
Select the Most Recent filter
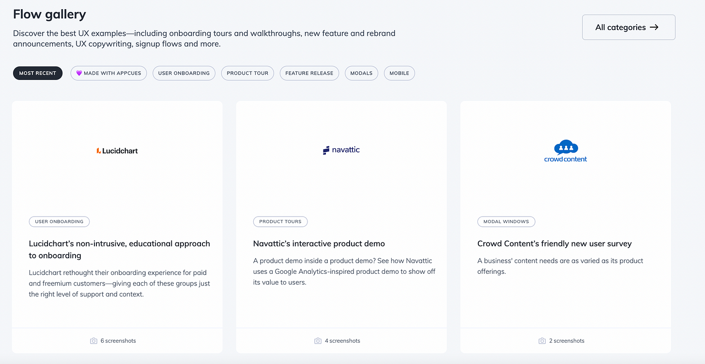38,73
